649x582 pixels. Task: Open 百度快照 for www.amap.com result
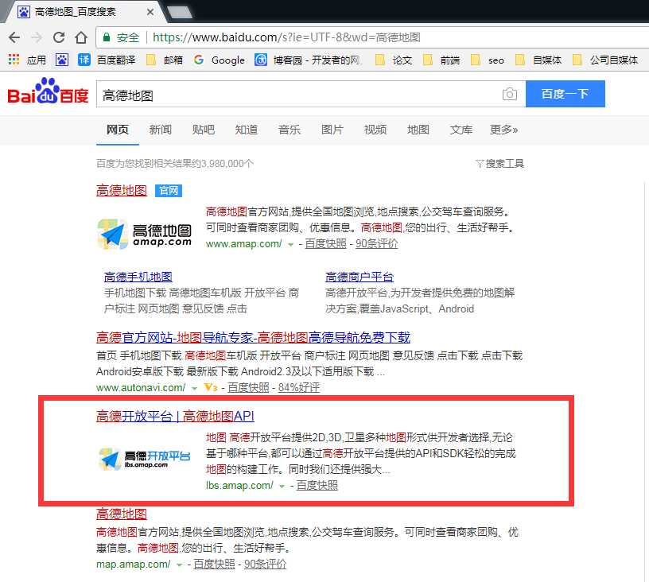(x=326, y=243)
